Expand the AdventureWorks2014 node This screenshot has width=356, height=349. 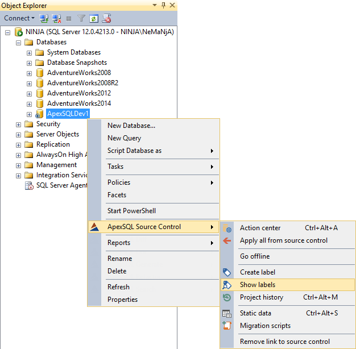29,104
